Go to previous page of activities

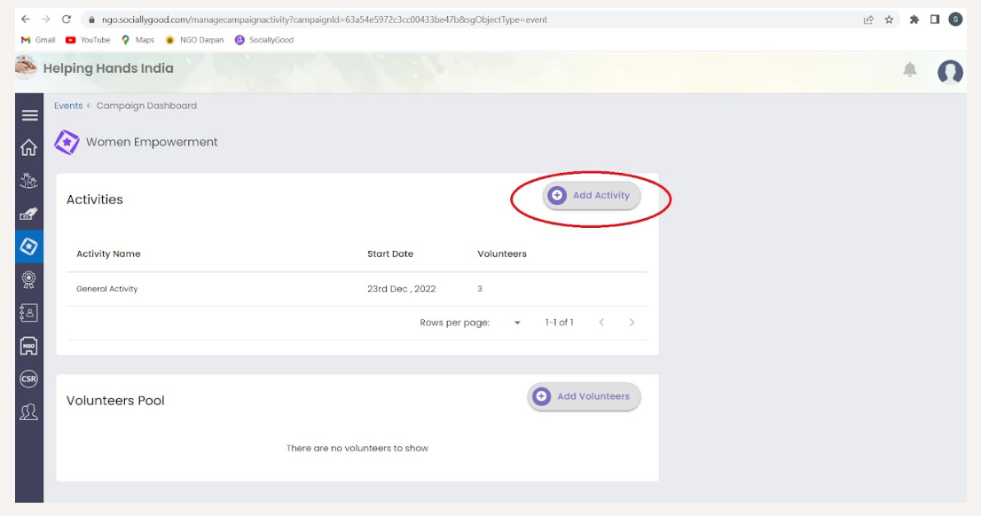(x=601, y=323)
